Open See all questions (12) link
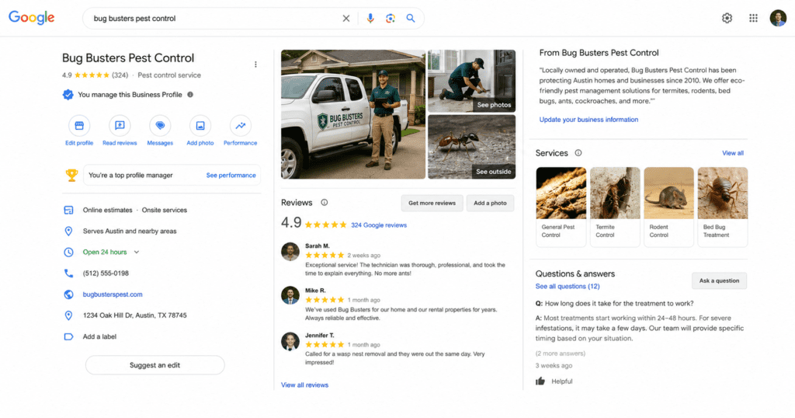795x418 pixels. coord(568,286)
